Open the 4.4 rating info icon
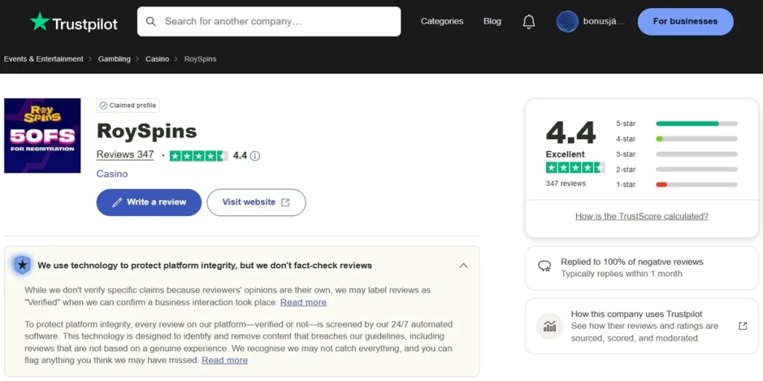 (x=256, y=156)
